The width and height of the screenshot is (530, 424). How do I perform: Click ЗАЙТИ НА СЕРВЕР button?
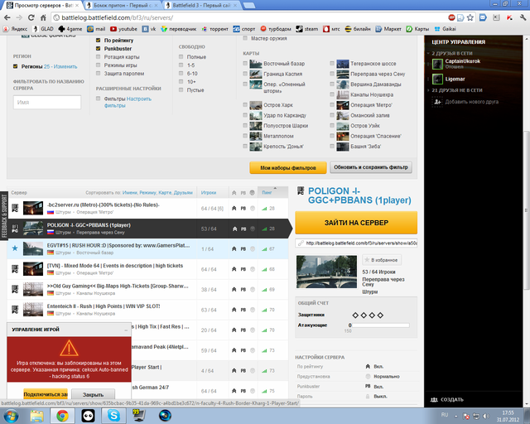click(x=356, y=223)
